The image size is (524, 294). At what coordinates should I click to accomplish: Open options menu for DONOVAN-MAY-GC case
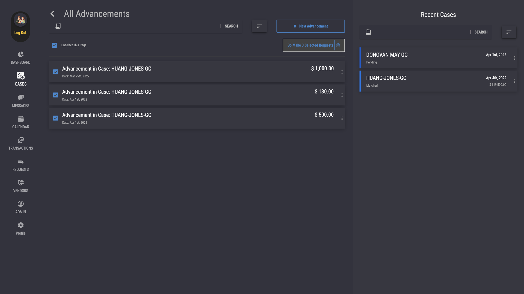(515, 58)
